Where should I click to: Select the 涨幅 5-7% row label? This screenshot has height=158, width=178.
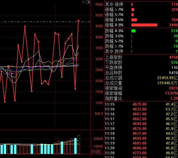(114, 15)
